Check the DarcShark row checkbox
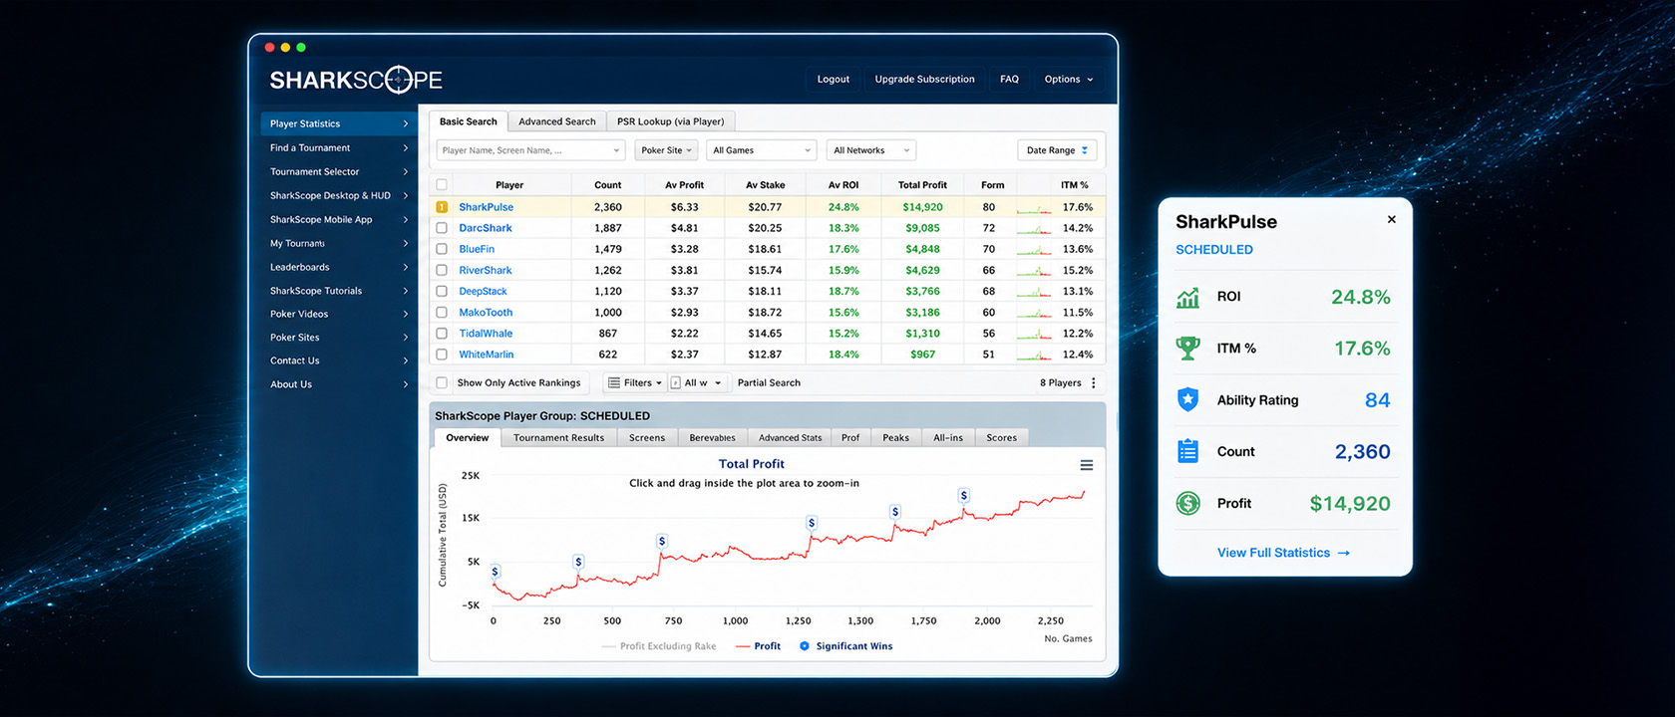Image resolution: width=1675 pixels, height=717 pixels. [442, 228]
